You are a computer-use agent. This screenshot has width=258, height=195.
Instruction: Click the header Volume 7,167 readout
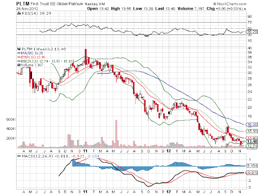coord(191,8)
